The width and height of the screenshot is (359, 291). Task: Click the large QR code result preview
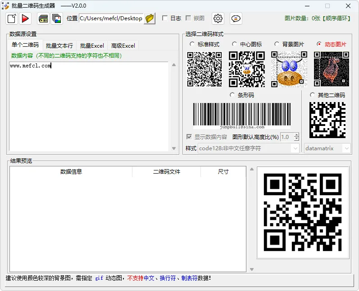pos(303,212)
